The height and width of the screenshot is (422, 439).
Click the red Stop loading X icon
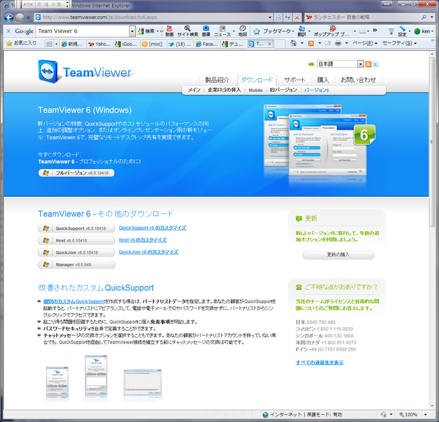point(297,18)
